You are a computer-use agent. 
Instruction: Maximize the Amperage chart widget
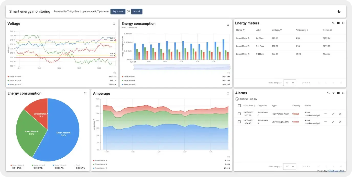pos(228,94)
